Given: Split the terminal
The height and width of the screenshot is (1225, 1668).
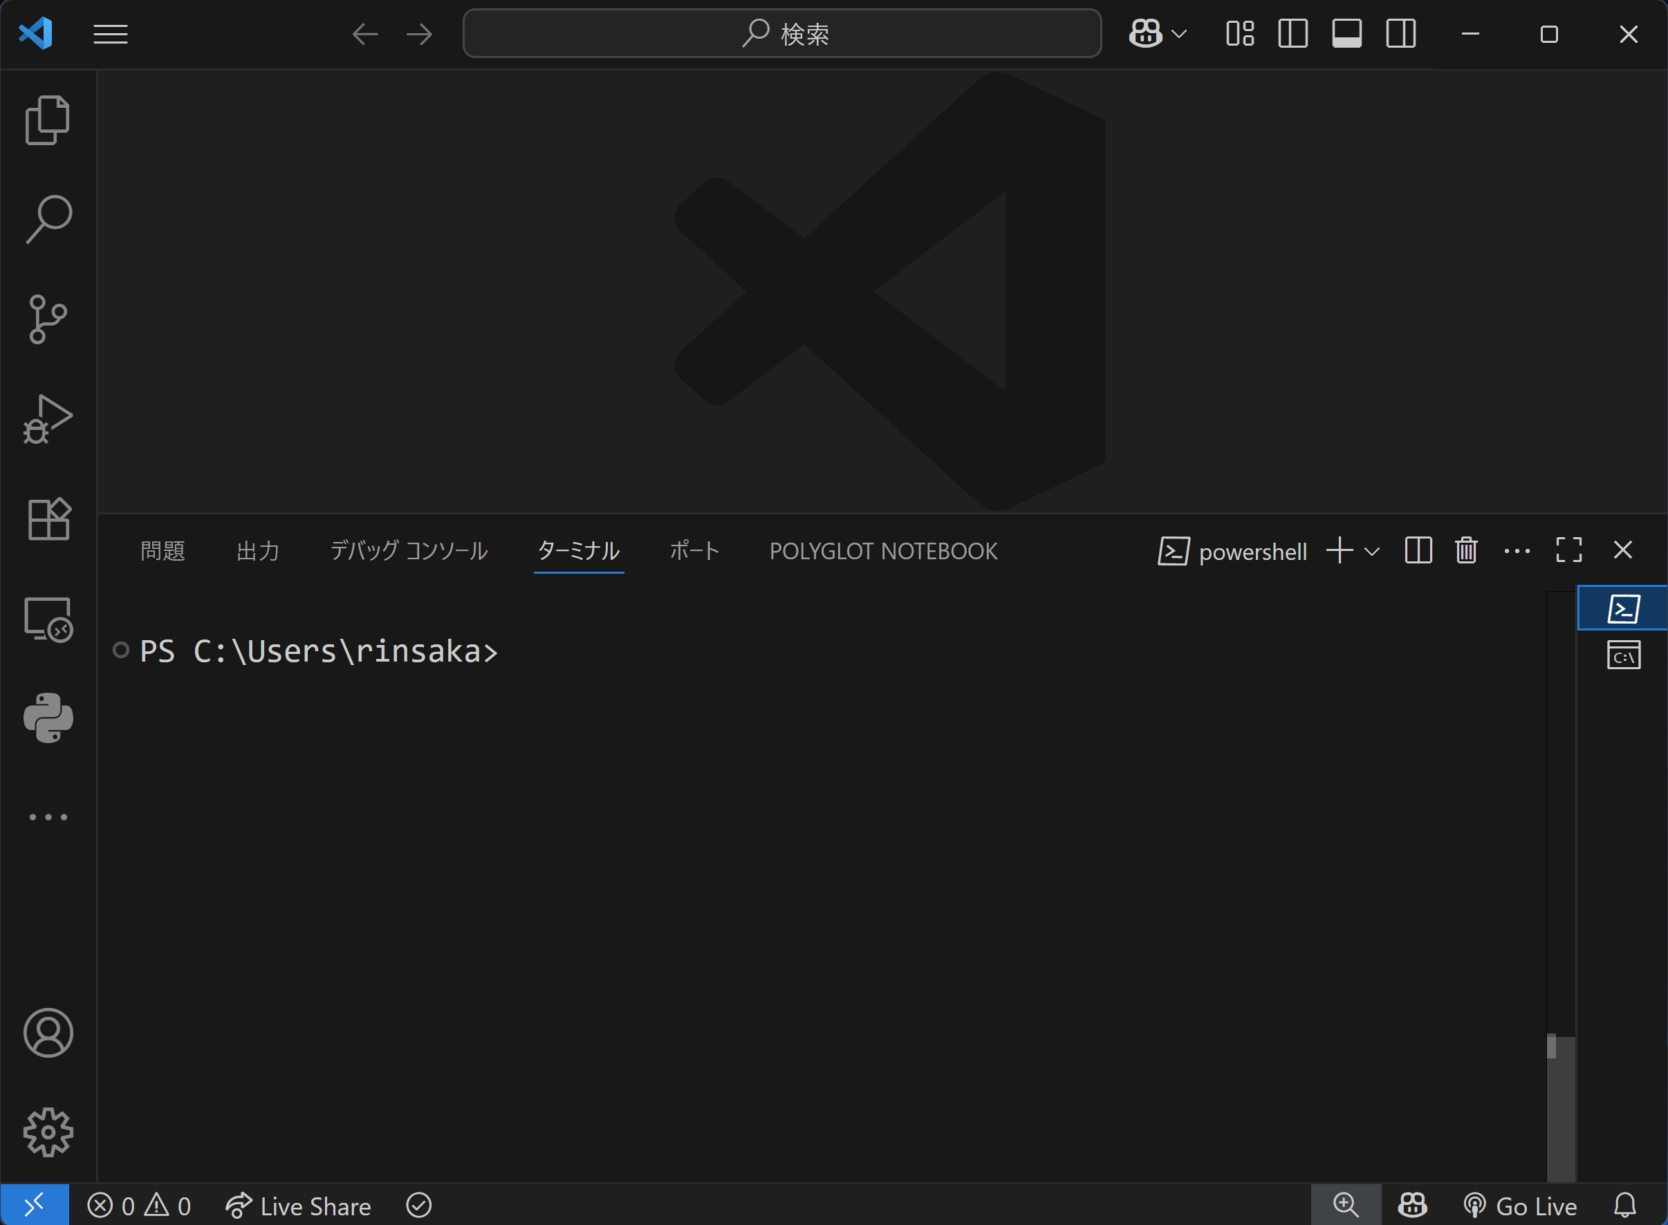Looking at the screenshot, I should pyautogui.click(x=1418, y=550).
